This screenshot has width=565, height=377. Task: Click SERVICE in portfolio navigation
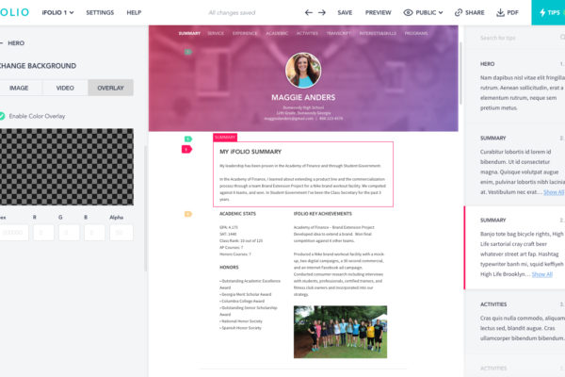point(216,33)
